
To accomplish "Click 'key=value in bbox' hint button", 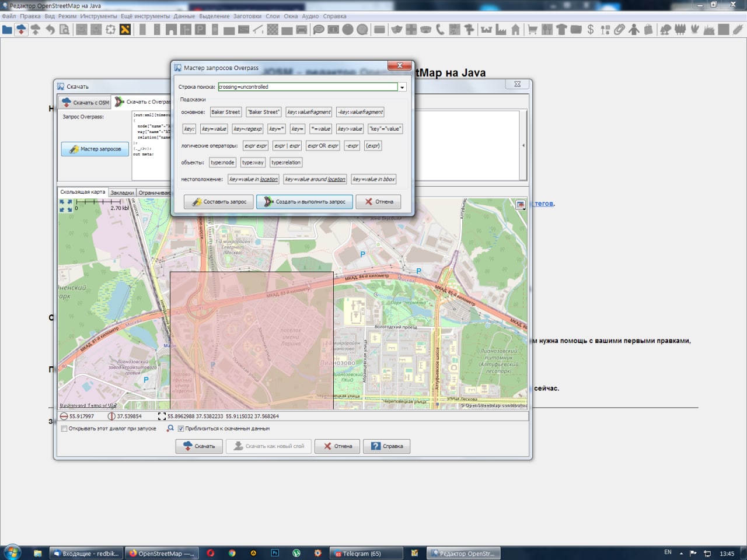I will point(373,179).
